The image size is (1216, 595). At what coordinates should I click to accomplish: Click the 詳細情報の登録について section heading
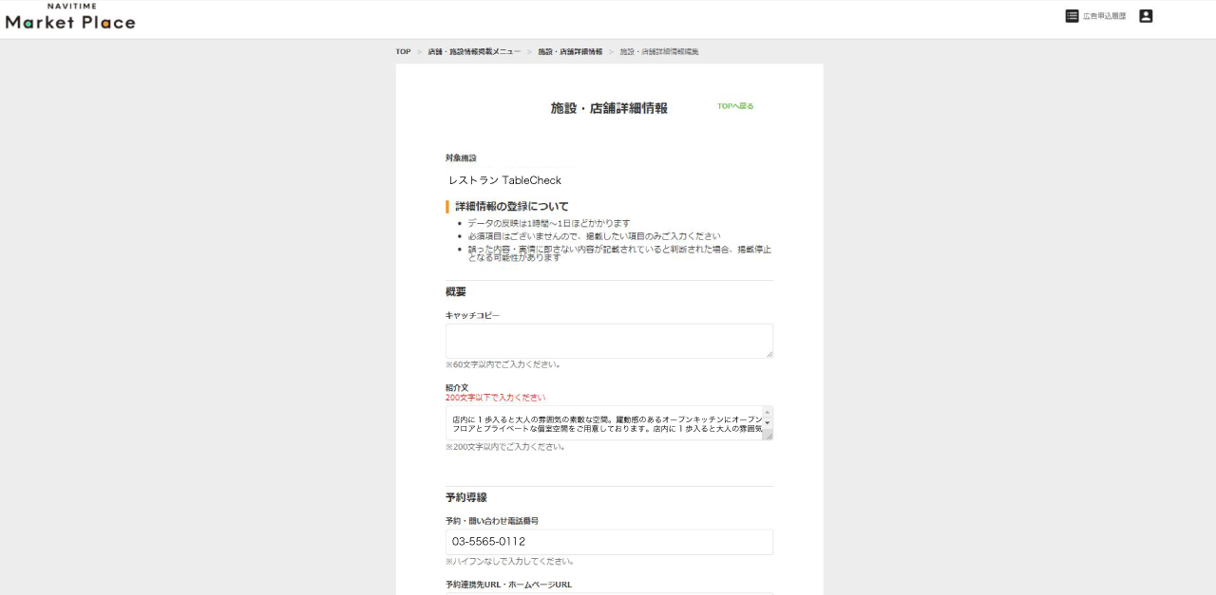point(511,206)
